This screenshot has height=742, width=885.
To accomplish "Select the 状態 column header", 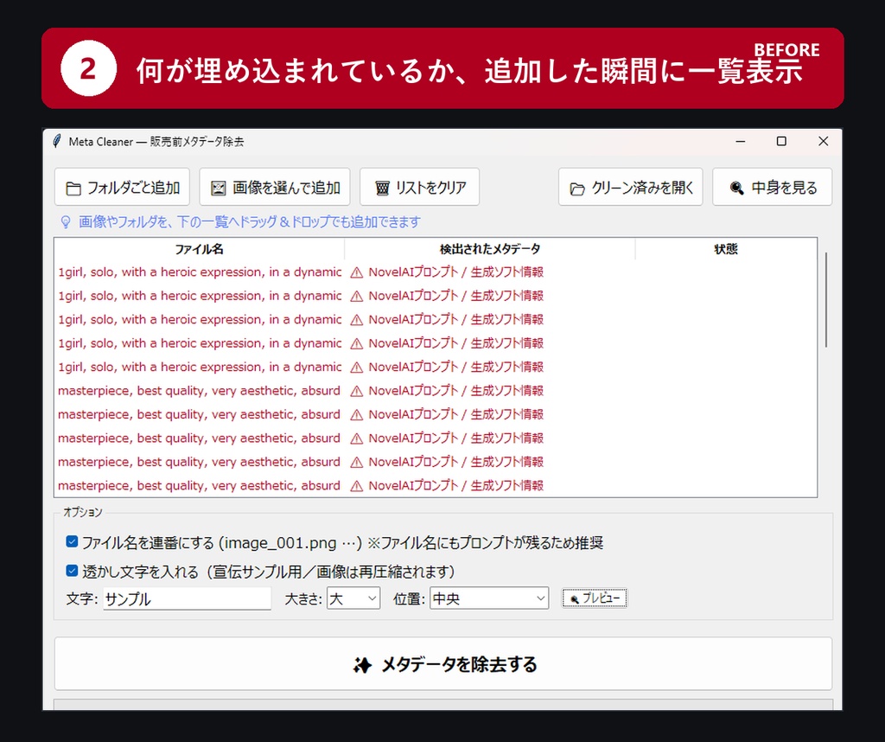I will (726, 249).
